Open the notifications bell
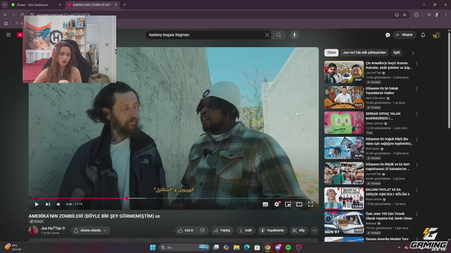The image size is (451, 253). 423,35
